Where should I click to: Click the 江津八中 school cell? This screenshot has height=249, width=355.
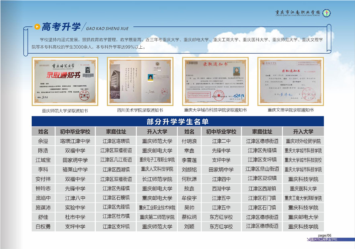click(x=75, y=198)
